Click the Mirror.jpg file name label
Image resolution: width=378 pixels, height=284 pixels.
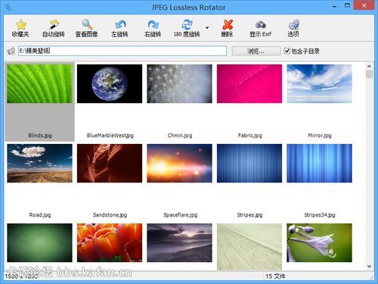pyautogui.click(x=320, y=136)
